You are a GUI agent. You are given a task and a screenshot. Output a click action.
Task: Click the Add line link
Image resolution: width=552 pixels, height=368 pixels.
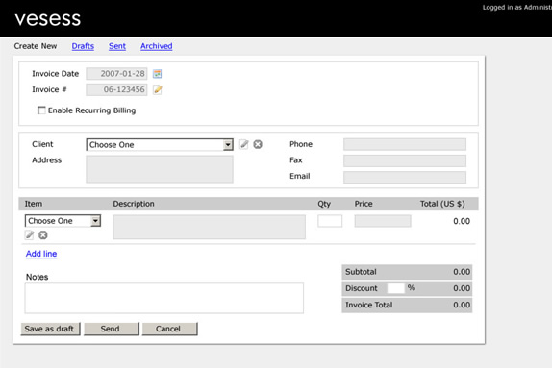41,254
